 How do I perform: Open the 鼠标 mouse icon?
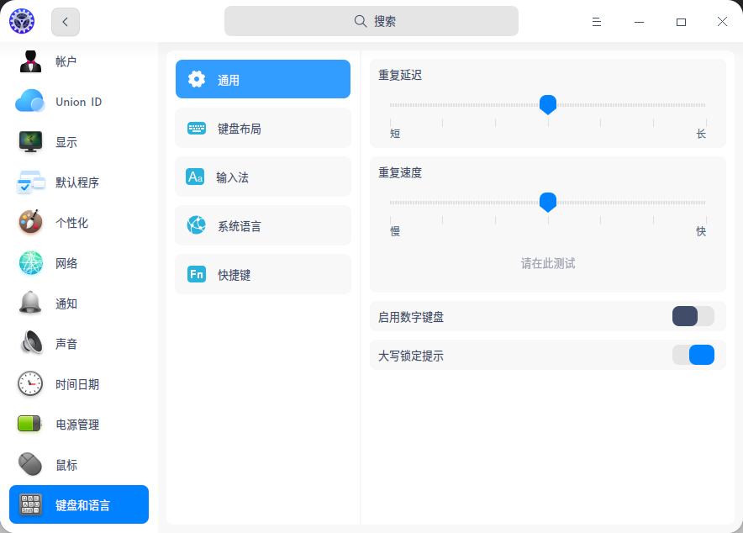pyautogui.click(x=30, y=464)
